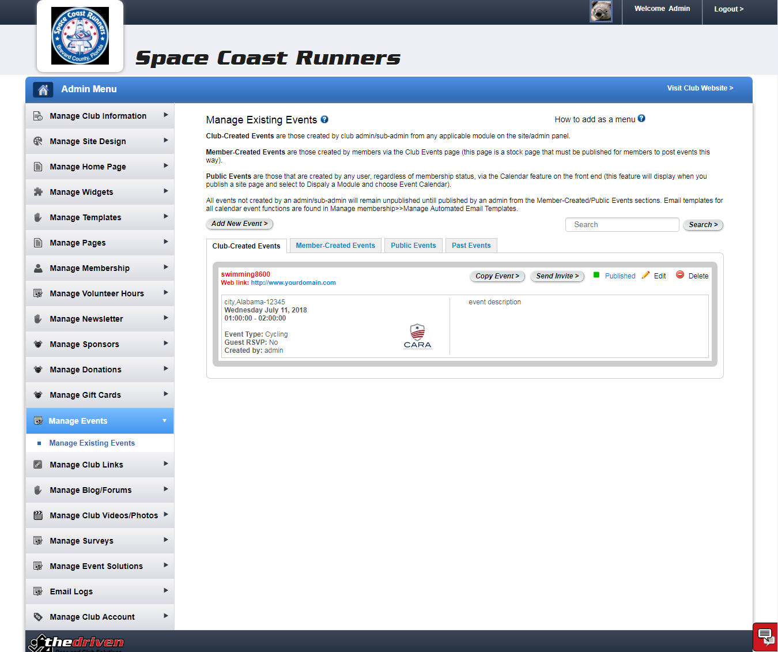Expand the Manage Membership submenu arrow
This screenshot has width=778, height=652.
click(x=165, y=267)
